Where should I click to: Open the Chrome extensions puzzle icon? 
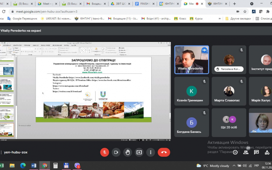click(268, 12)
